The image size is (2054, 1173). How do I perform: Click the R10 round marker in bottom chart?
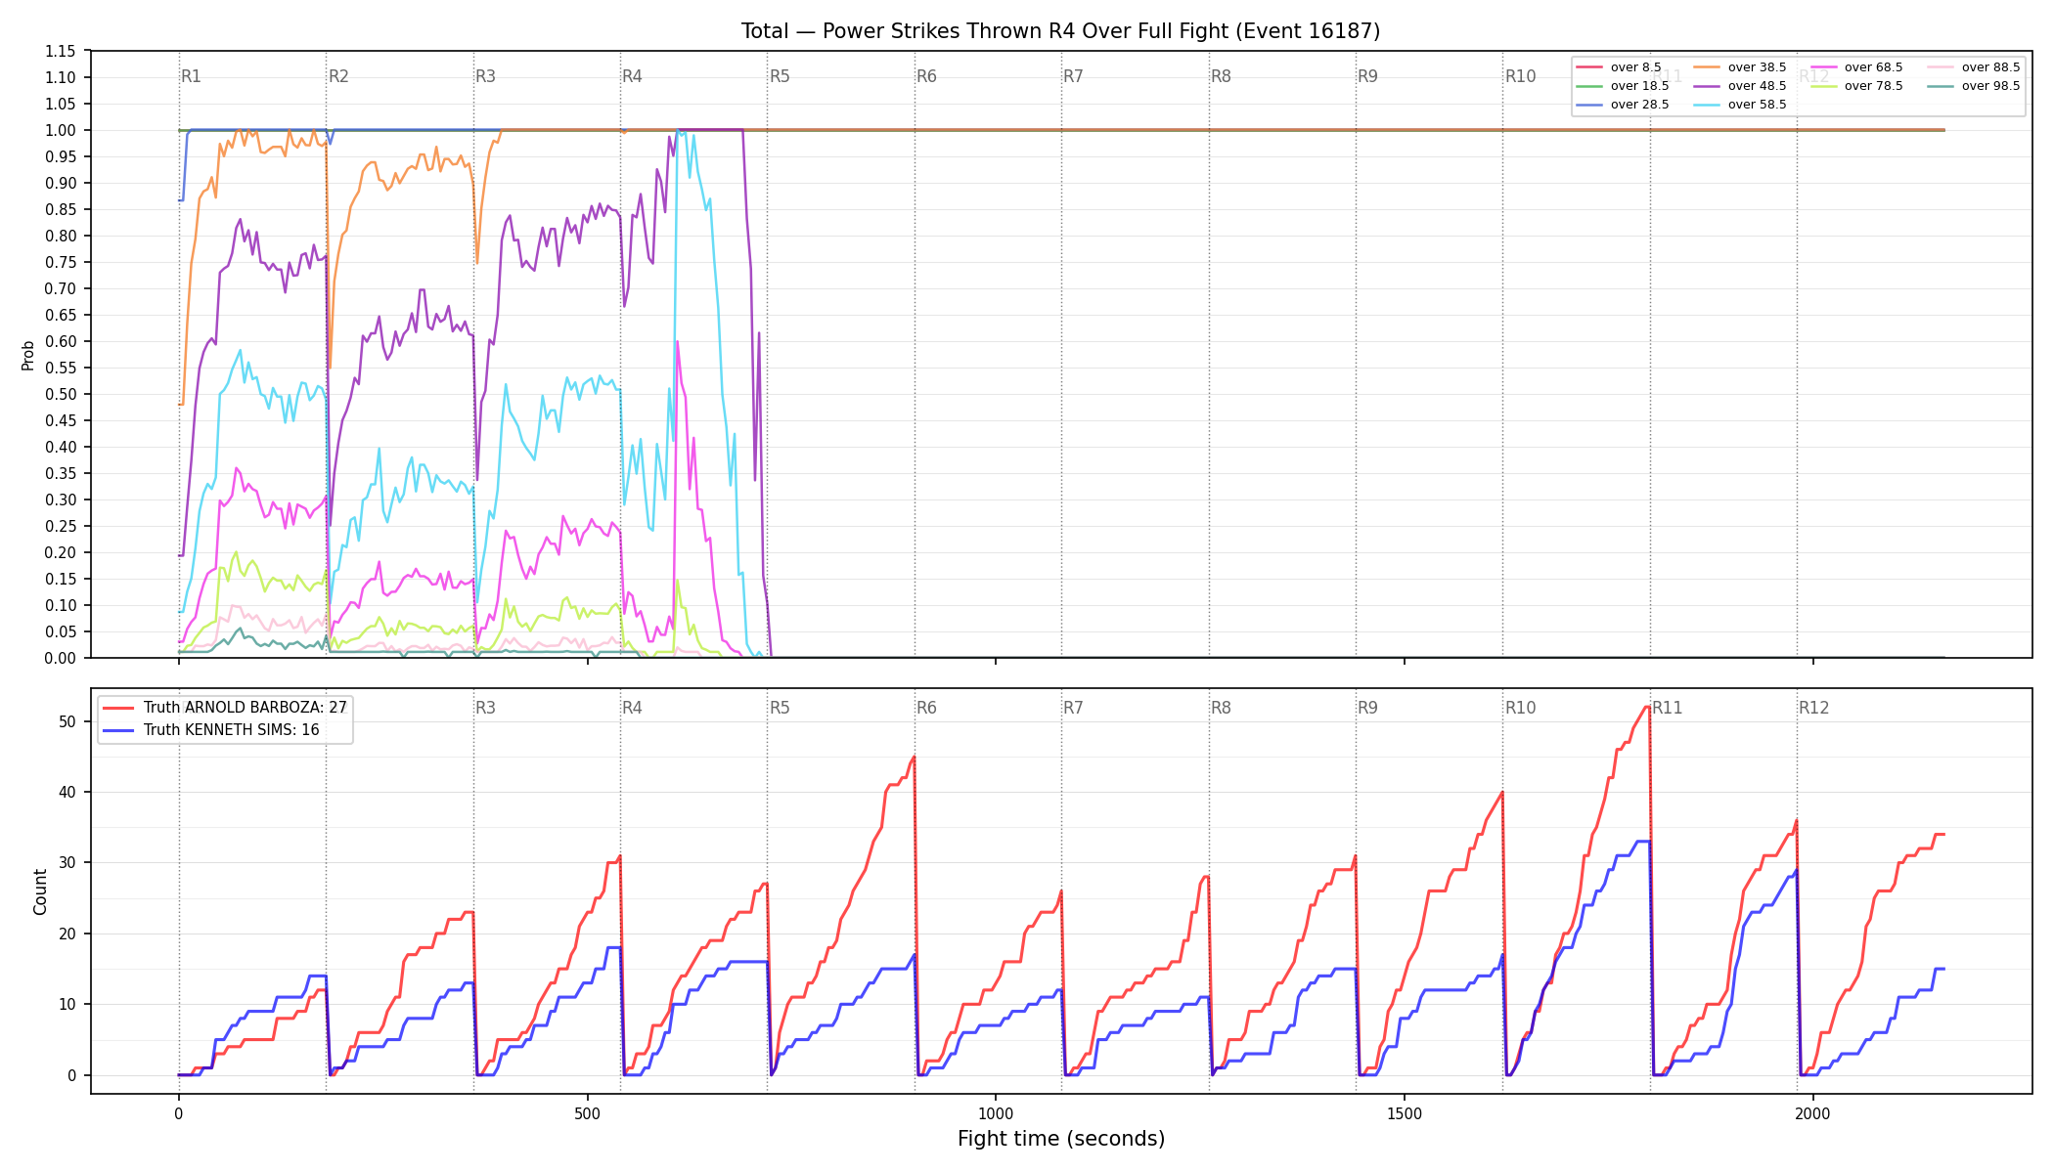pos(1520,708)
